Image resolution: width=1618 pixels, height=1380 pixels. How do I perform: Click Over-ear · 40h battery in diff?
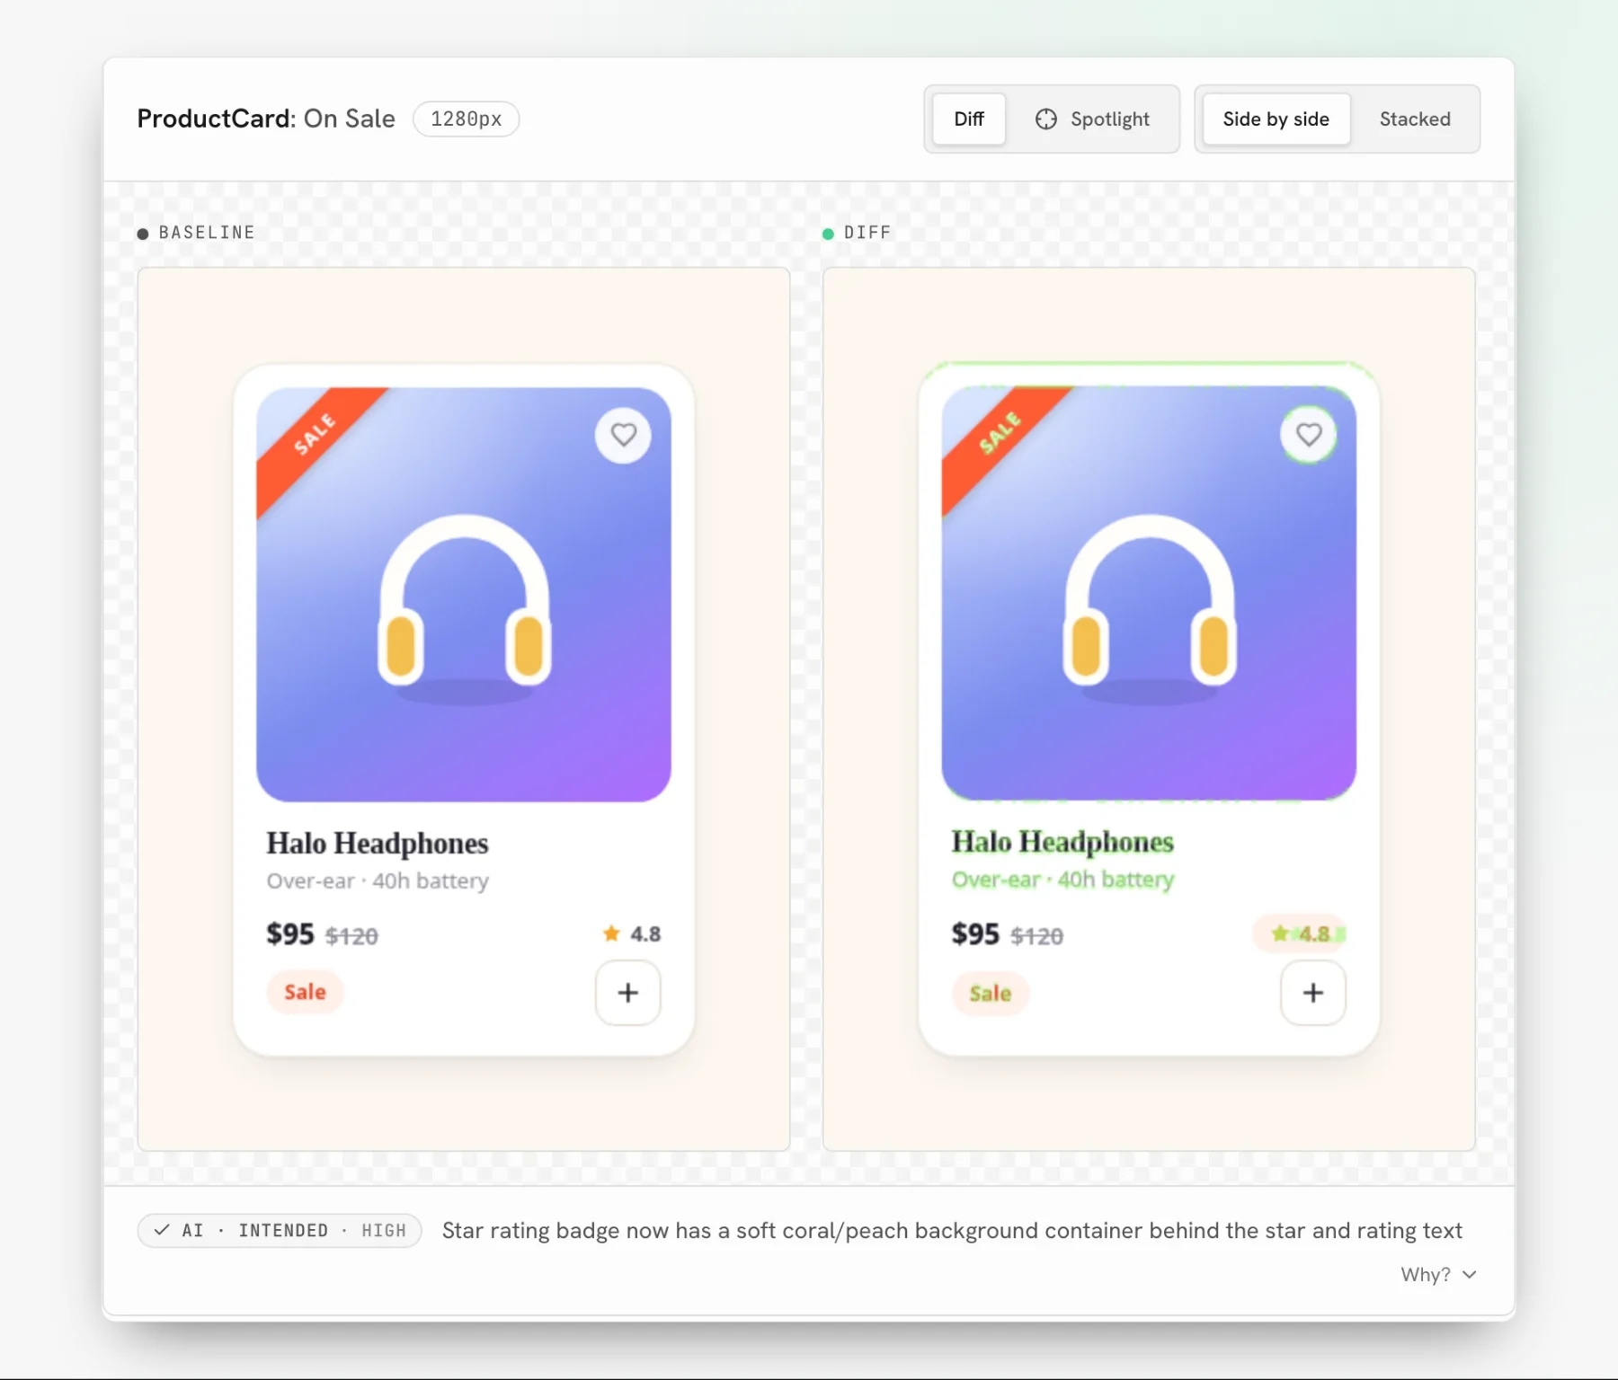coord(1062,879)
